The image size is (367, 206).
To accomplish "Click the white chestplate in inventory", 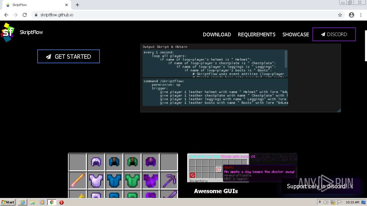I will point(96,181).
